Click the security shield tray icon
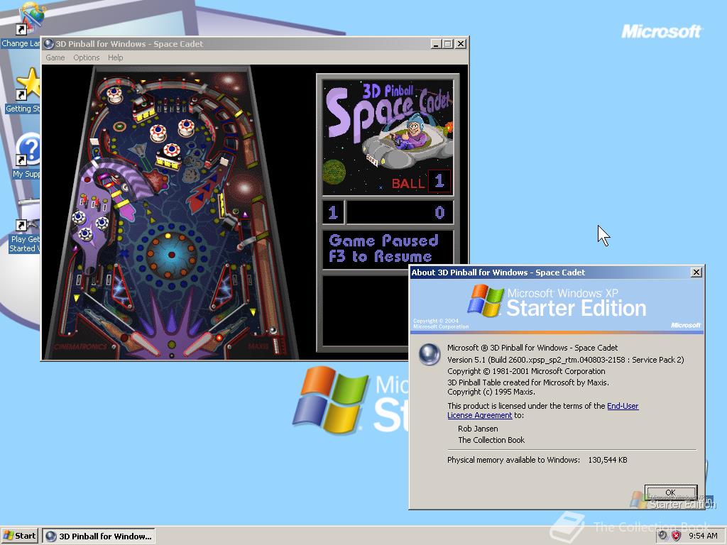 677,536
